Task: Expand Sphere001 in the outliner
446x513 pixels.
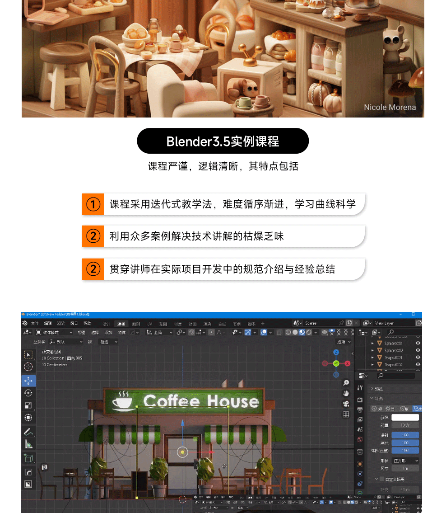Action: [372, 344]
